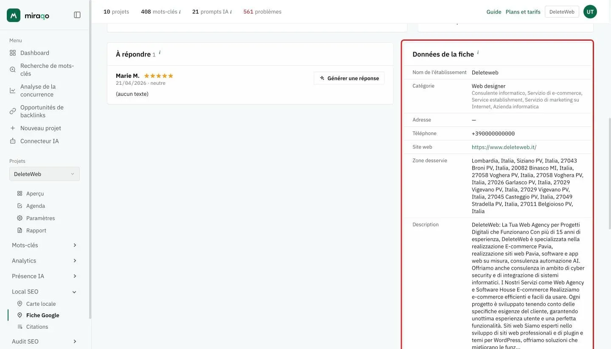Click the phone number +390000000000
Viewport: 611px width, 349px height.
click(x=493, y=134)
